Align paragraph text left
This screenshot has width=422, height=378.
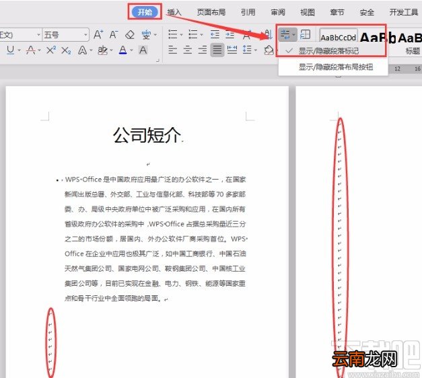[x=172, y=50]
